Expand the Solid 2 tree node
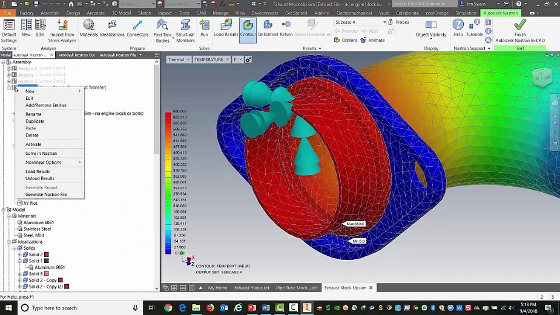The width and height of the screenshot is (560, 315). 20,255
